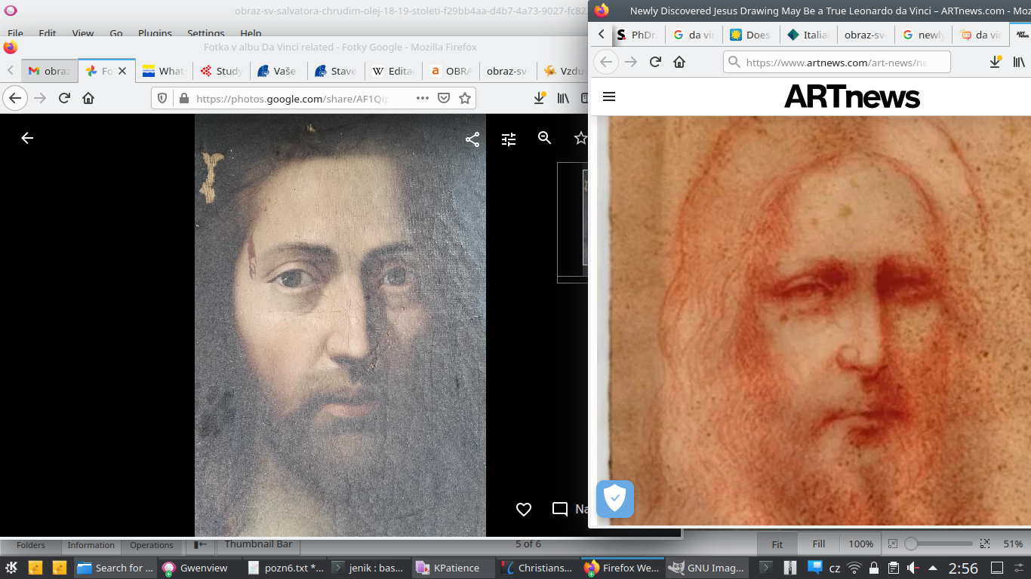Open the jenik bash terminal taskbar entry
Image resolution: width=1031 pixels, height=579 pixels.
370,568
